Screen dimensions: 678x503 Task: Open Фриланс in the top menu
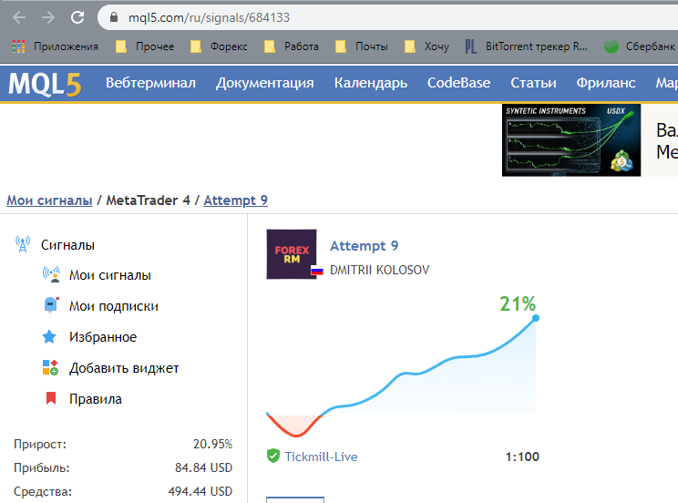[606, 83]
